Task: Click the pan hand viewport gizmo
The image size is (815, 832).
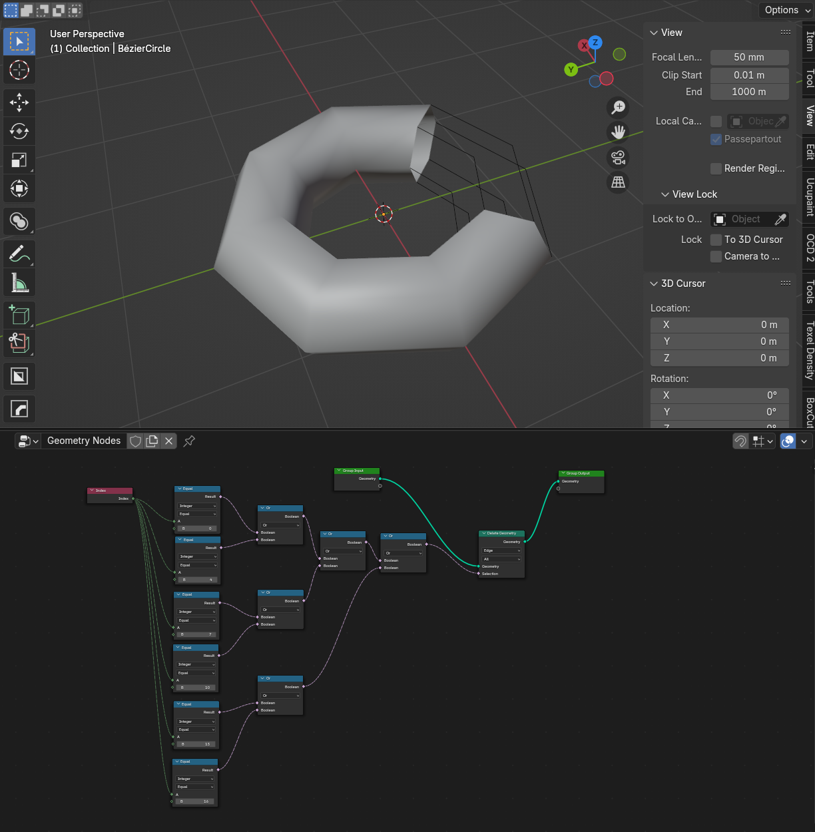Action: click(619, 132)
